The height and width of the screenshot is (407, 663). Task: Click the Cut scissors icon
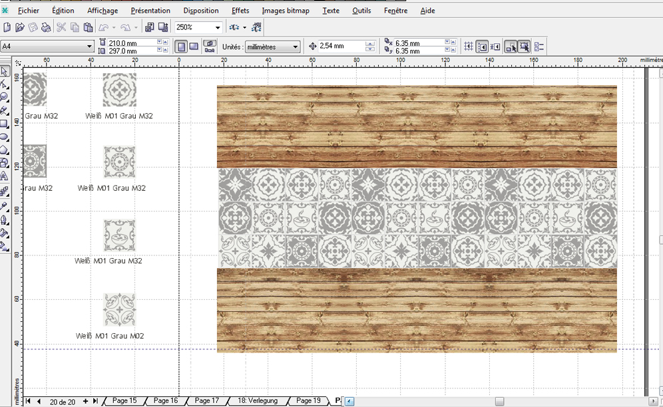(61, 27)
